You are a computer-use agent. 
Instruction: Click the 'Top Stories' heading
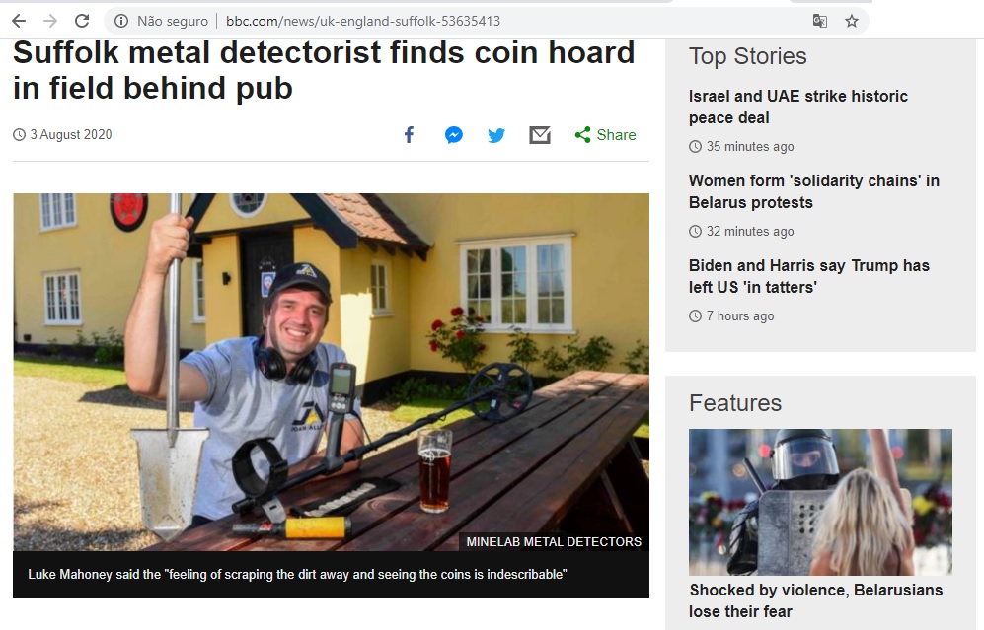[x=747, y=56]
